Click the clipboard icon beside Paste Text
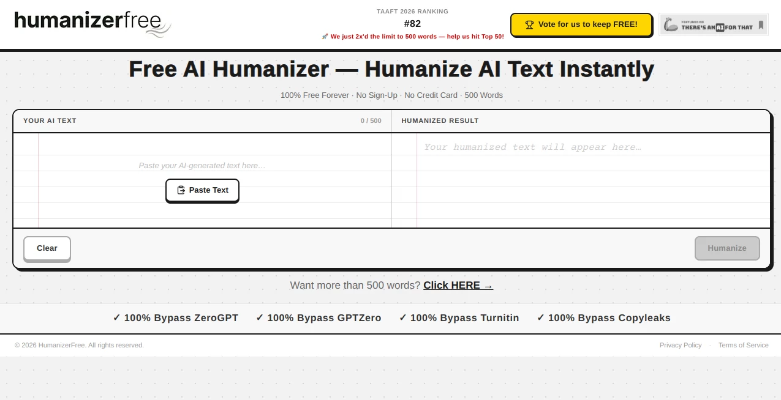This screenshot has height=400, width=781. tap(181, 190)
